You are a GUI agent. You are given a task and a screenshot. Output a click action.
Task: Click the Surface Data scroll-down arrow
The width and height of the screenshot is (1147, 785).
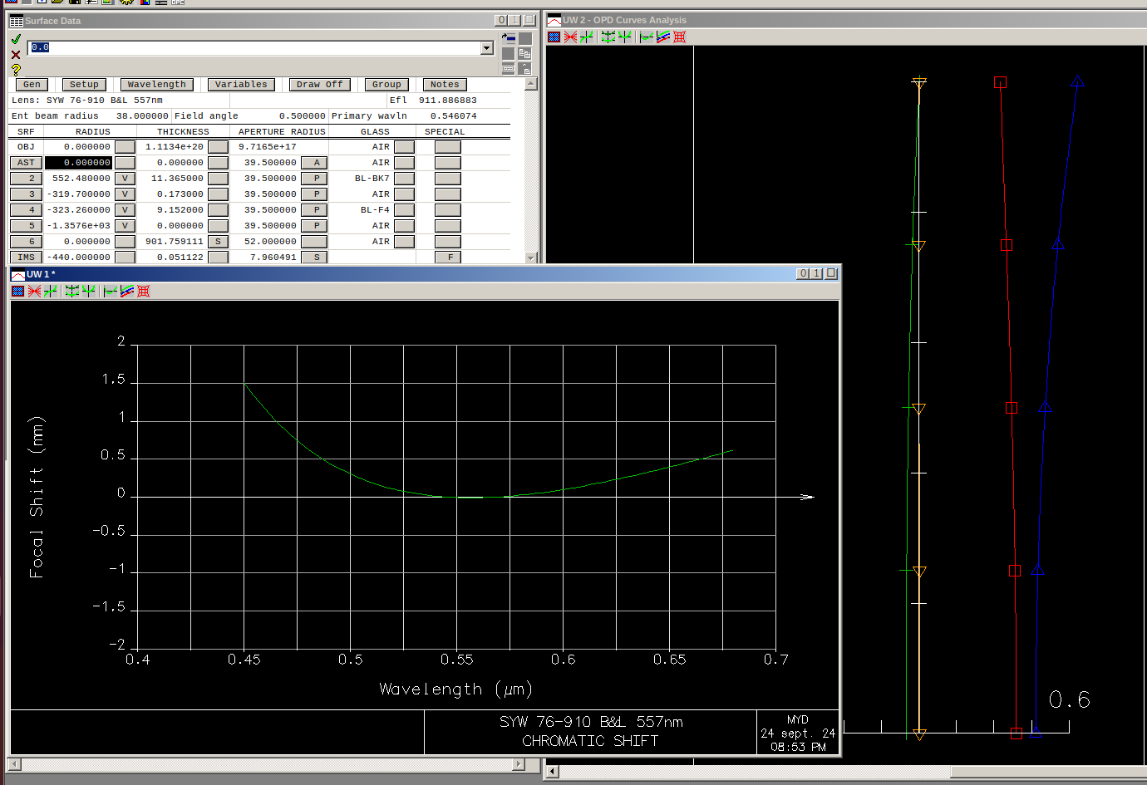coord(531,258)
